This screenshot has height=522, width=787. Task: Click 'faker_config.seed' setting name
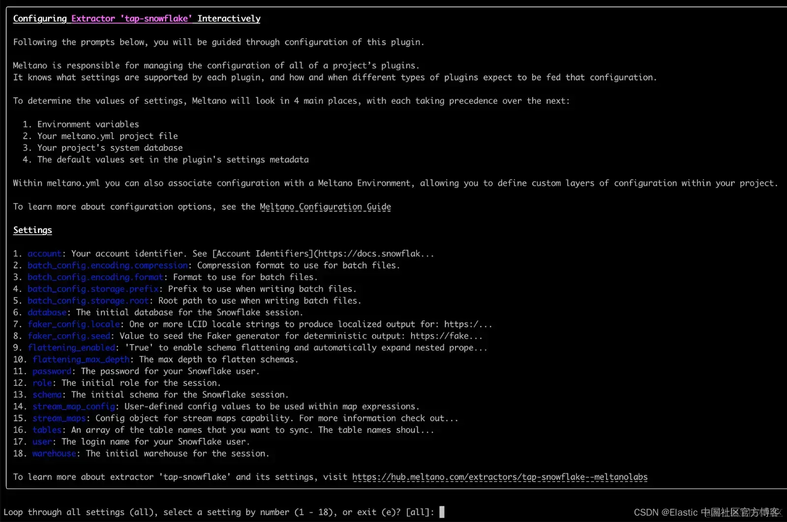[69, 336]
